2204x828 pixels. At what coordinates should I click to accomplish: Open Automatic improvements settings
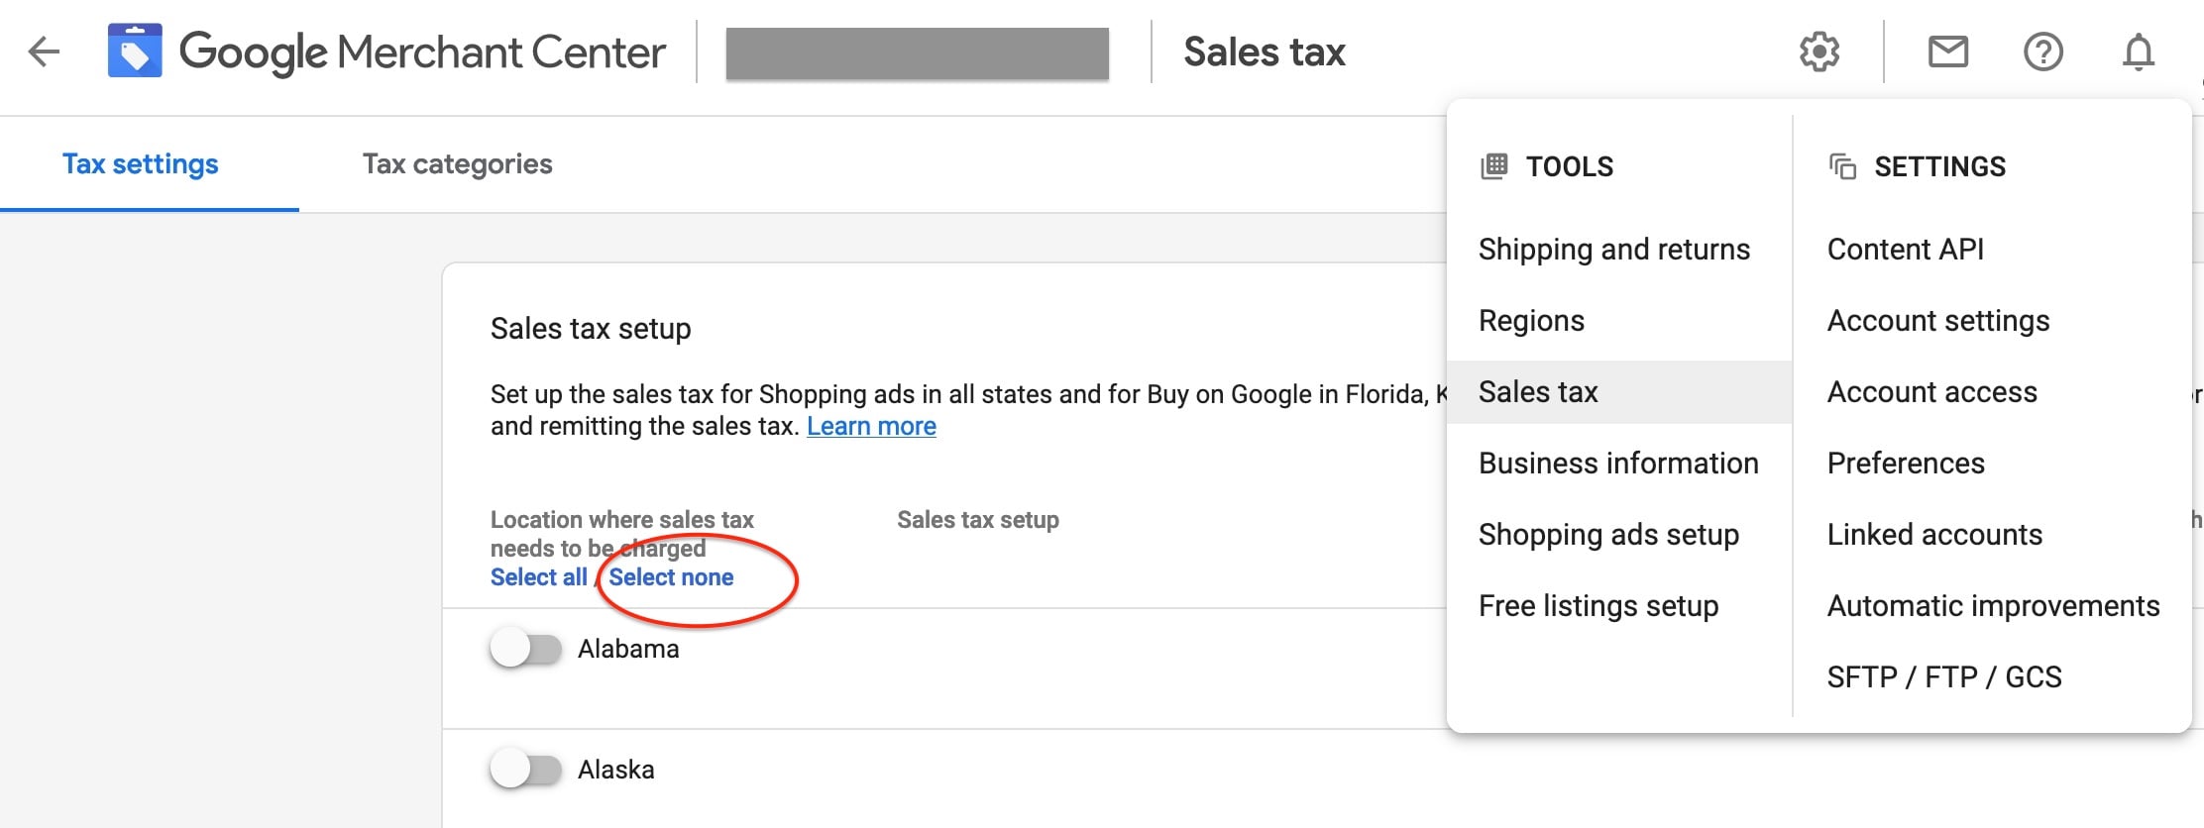click(1994, 606)
